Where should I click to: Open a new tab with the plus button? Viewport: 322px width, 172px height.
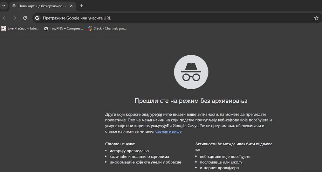(81, 5)
